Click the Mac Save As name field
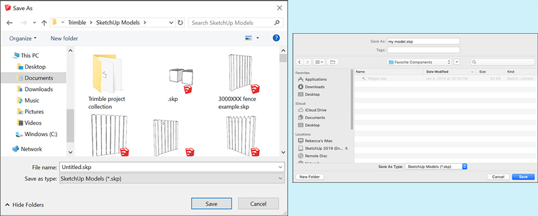Image resolution: width=538 pixels, height=216 pixels. coord(423,41)
